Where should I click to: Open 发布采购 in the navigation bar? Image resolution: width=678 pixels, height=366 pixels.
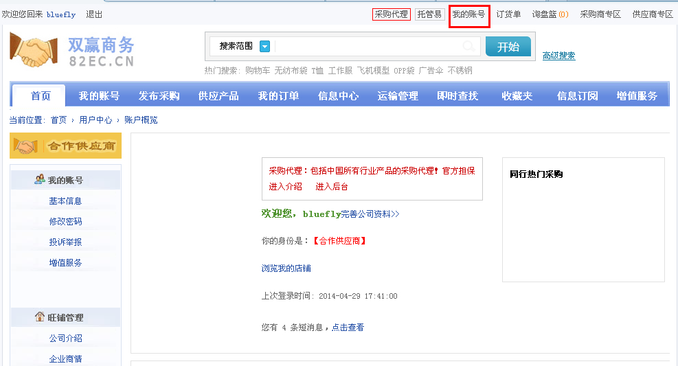(x=159, y=96)
